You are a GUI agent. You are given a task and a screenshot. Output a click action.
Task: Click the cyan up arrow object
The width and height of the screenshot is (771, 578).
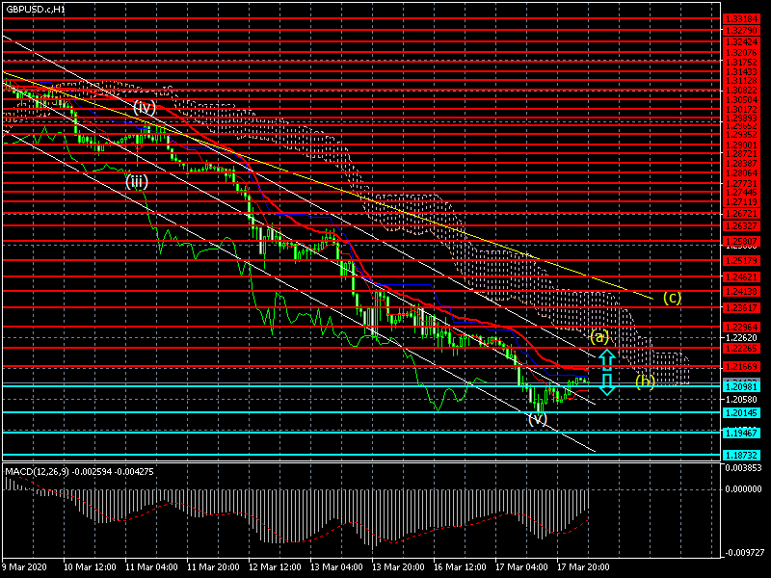[607, 359]
